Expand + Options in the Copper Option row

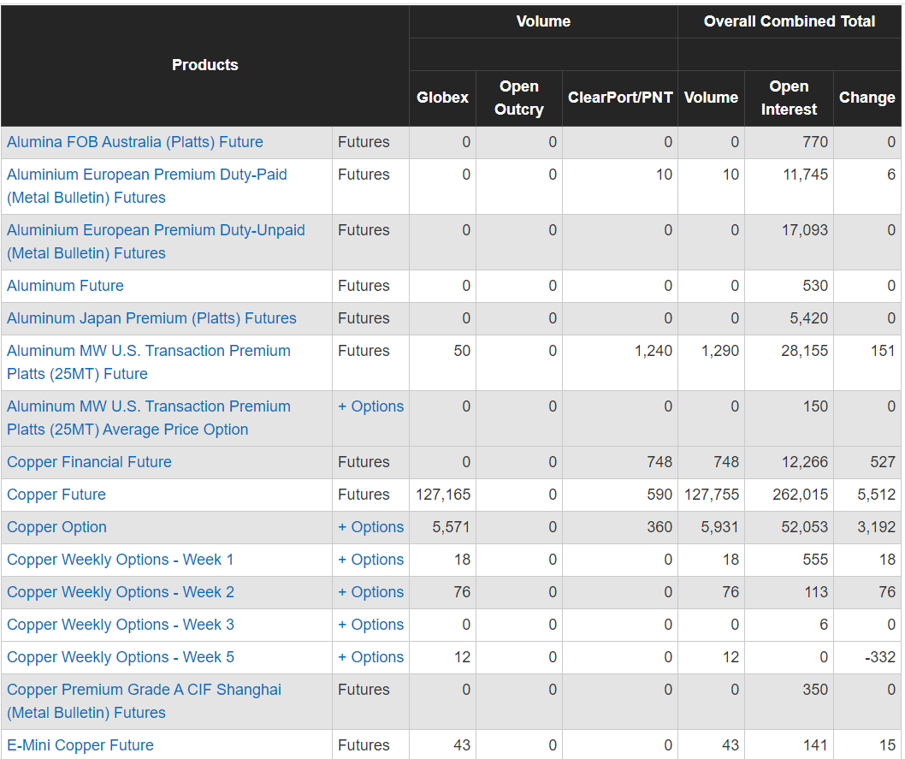pos(370,527)
